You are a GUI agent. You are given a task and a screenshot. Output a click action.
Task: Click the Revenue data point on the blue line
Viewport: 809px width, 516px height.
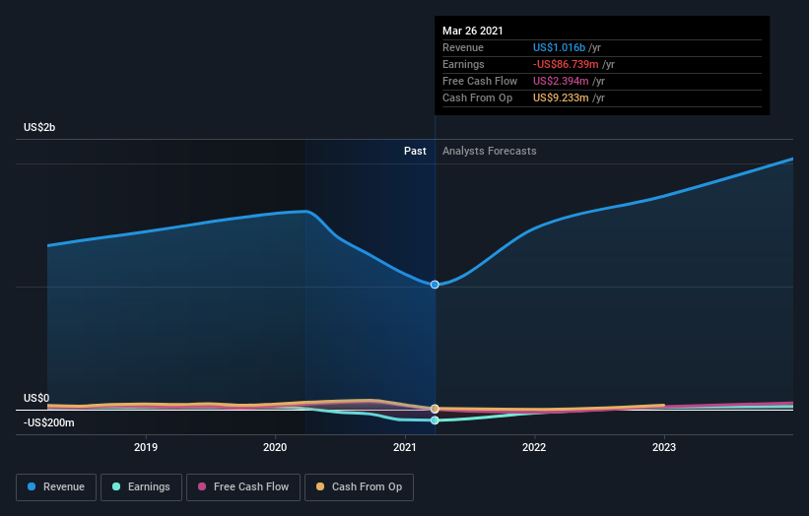click(x=435, y=285)
